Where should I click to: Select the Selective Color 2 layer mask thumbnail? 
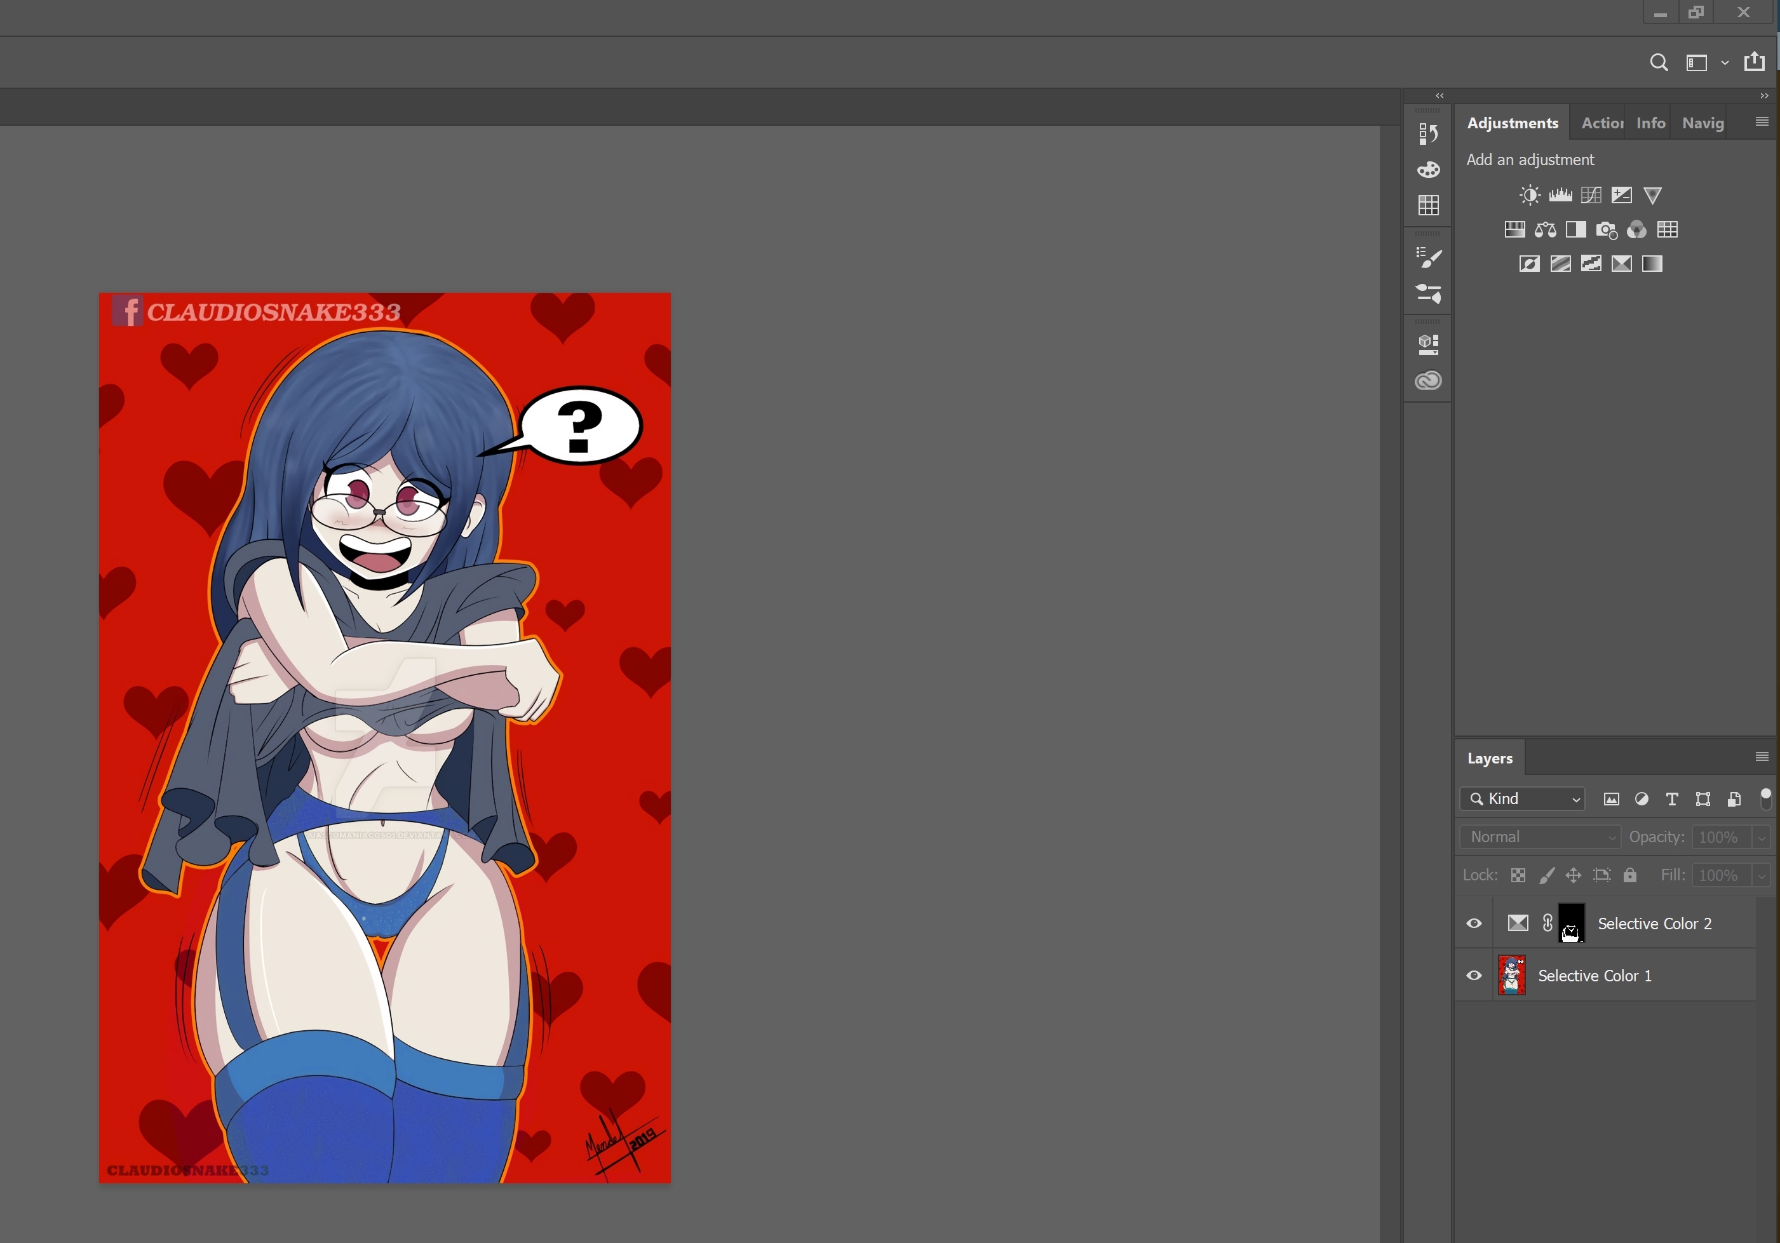[1570, 924]
